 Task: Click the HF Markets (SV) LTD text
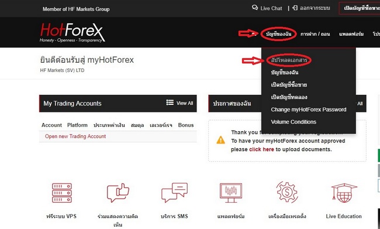point(62,70)
